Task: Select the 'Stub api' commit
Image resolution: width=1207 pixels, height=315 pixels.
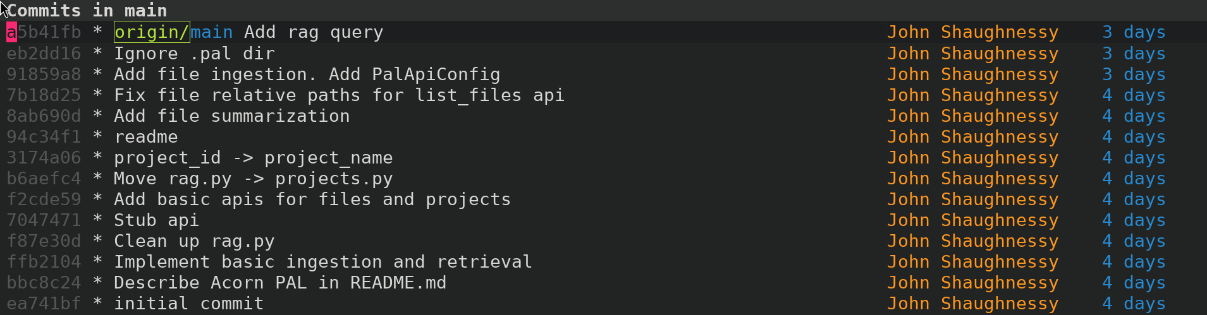Action: coord(603,220)
